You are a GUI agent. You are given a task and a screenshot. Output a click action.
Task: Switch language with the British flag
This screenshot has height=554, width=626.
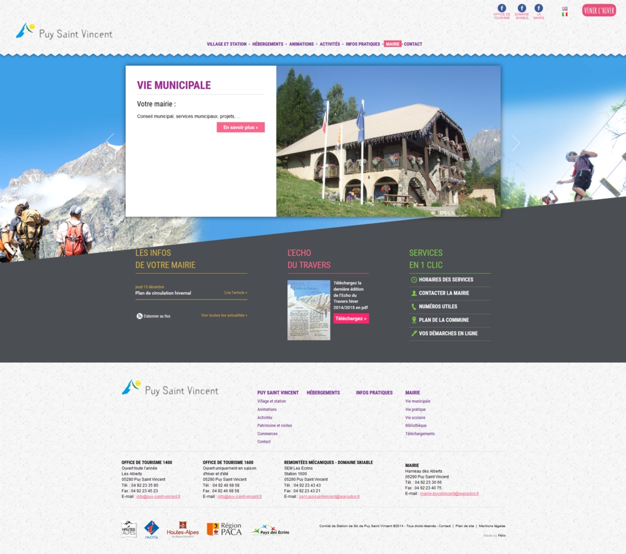coord(565,9)
